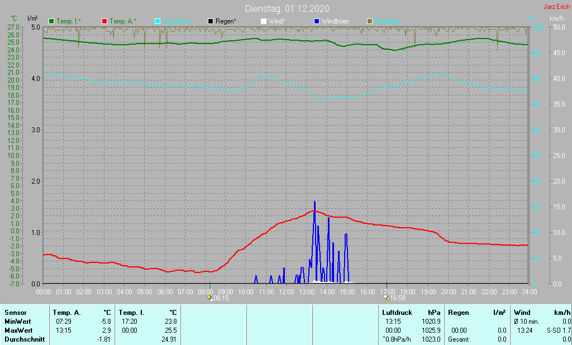572x345 pixels.
Task: Click the red Temp. A. legend swatch
Action: coord(104,22)
